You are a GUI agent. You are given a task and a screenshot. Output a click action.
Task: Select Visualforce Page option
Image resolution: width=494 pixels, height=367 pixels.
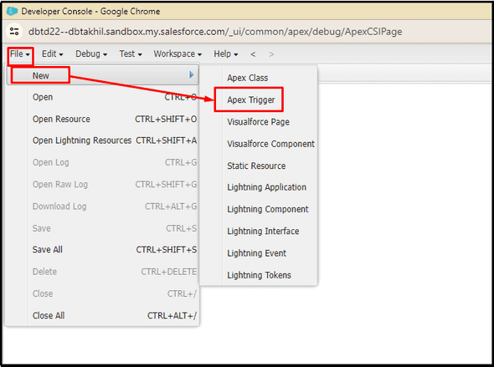258,122
